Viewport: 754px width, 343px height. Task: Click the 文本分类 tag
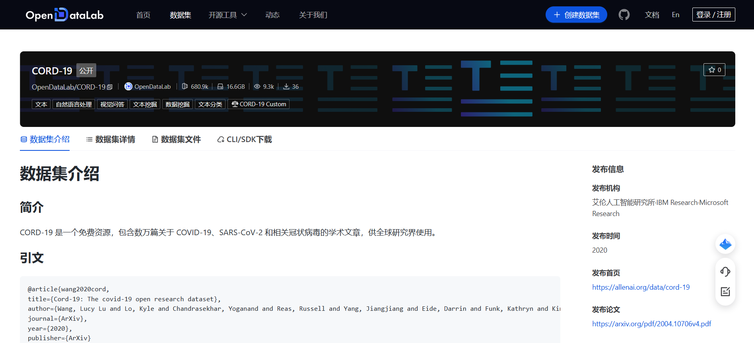[210, 104]
